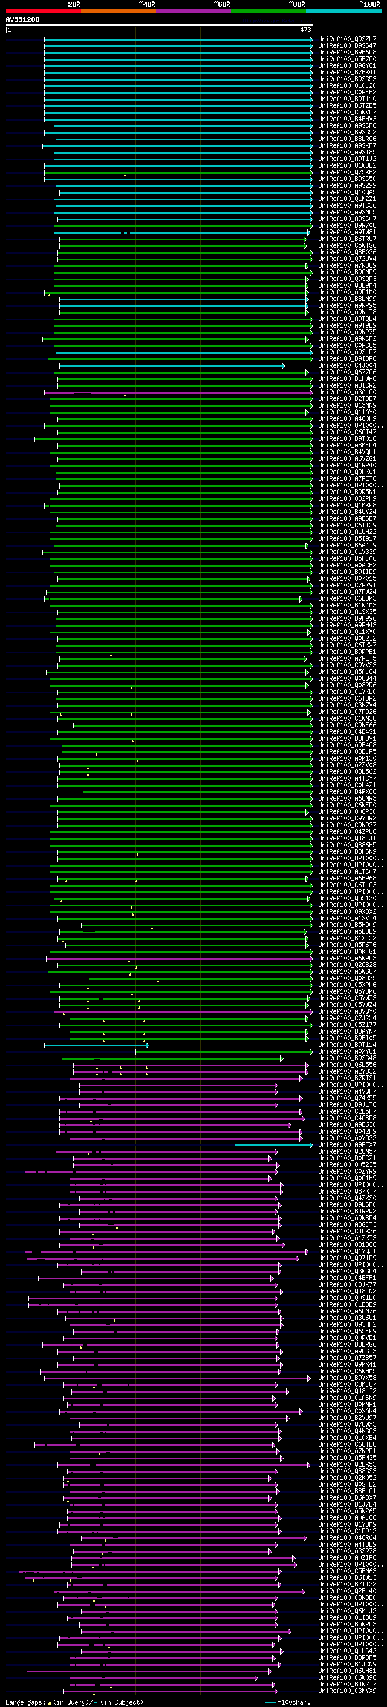Select the UniRef100_Q1M2Z1 label
The width and height of the screenshot is (387, 1707).
(347, 199)
